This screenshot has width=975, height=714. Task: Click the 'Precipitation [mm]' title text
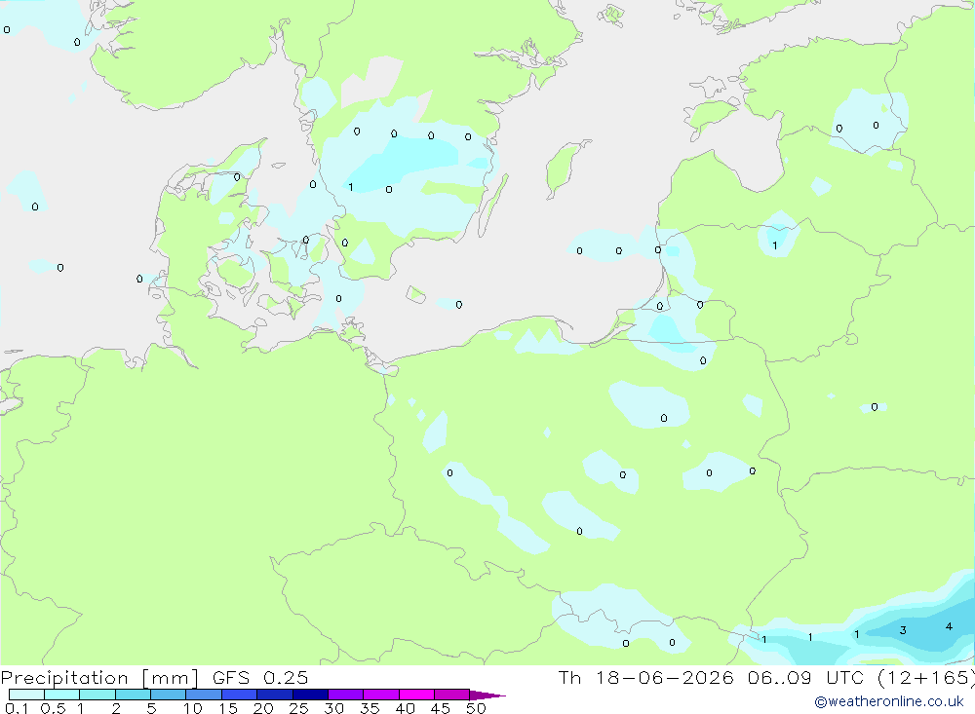[x=99, y=678]
